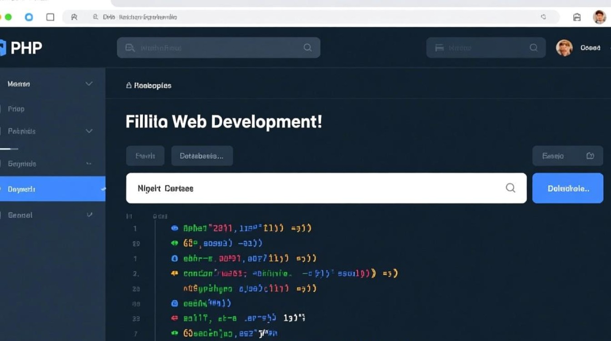Click the PHP logo icon
Image resolution: width=611 pixels, height=341 pixels.
pyautogui.click(x=3, y=48)
